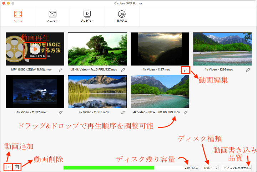Select the 4k Video - f299 mountain river thumbnail
Image resolution: width=257 pixels, height=172 pixels.
tap(222, 49)
